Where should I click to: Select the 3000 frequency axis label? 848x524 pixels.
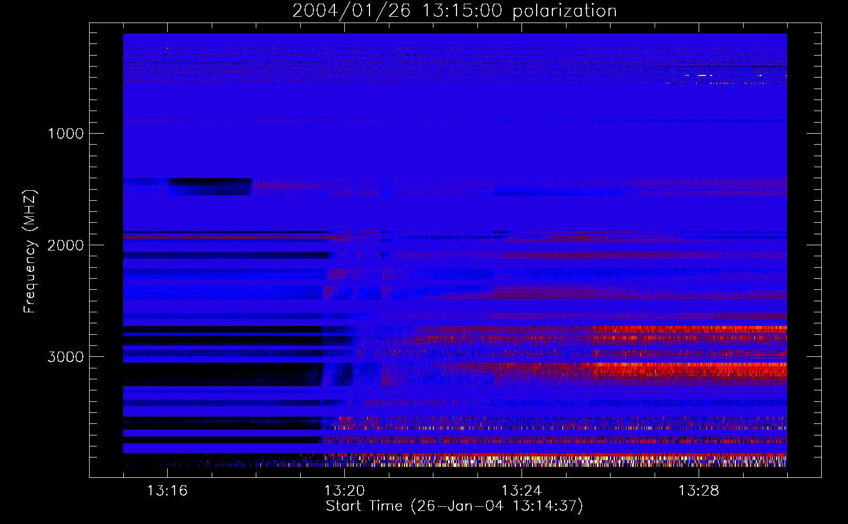(66, 357)
